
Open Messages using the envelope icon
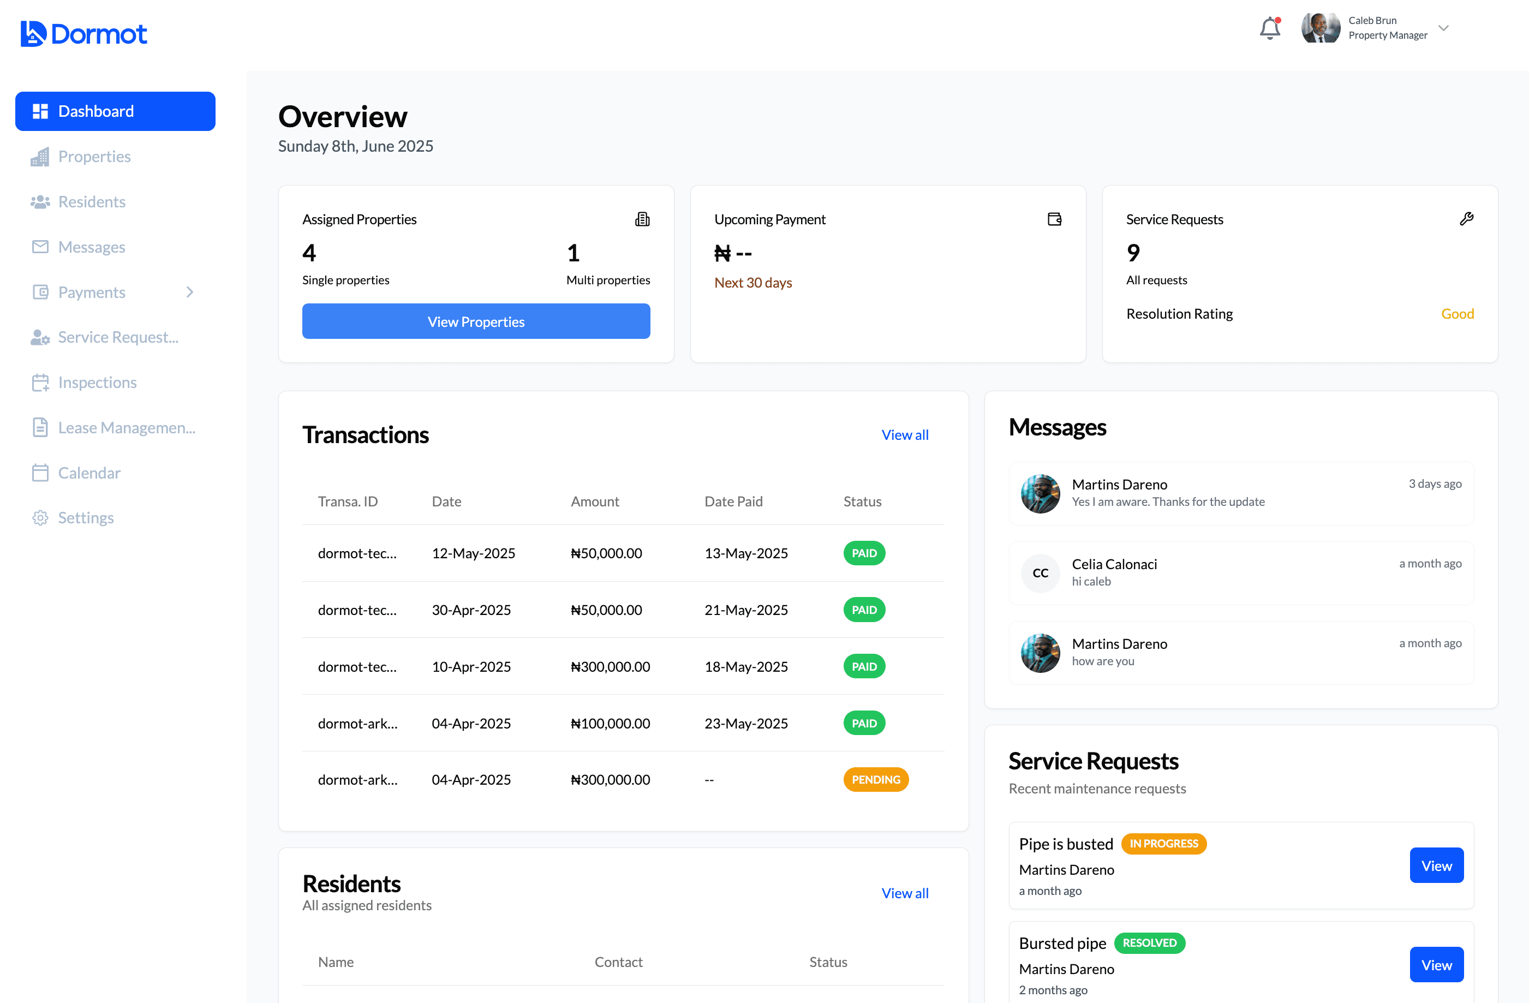click(x=40, y=247)
